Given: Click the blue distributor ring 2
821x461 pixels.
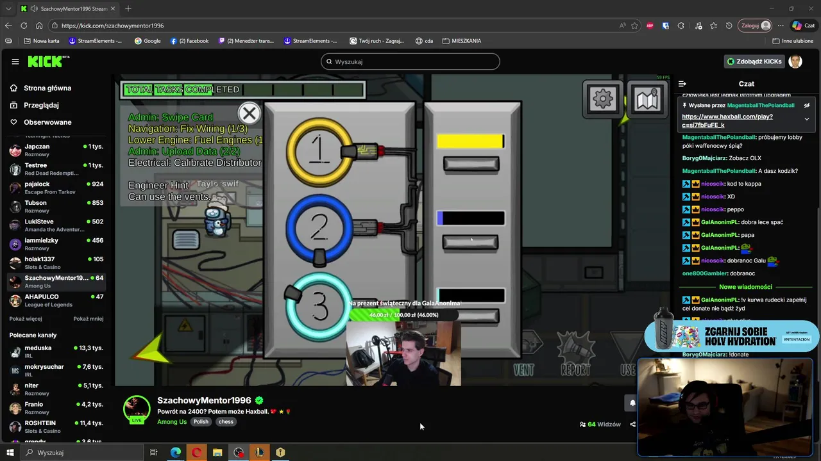Looking at the screenshot, I should coord(319,227).
